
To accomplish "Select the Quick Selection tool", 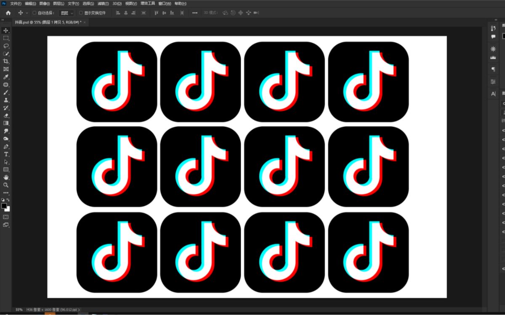I will (6, 53).
